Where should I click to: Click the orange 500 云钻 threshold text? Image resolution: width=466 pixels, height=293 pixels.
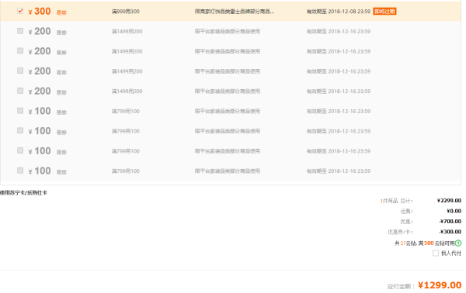click(429, 243)
